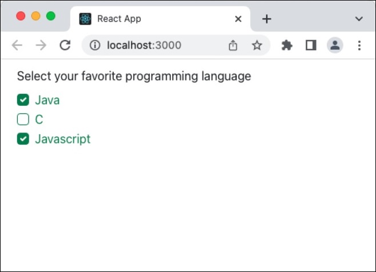Open a new tab with plus button
The width and height of the screenshot is (376, 272).
pos(266,19)
